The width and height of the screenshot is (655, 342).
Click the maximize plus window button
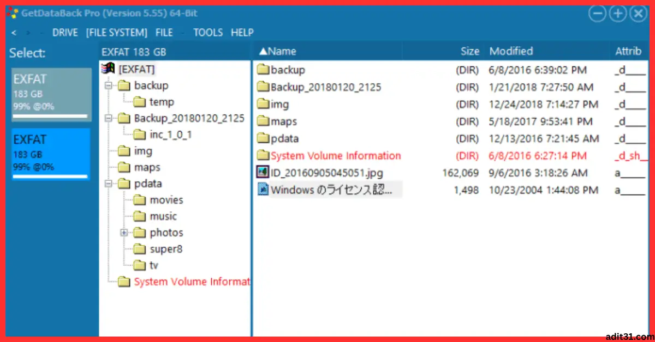(618, 14)
